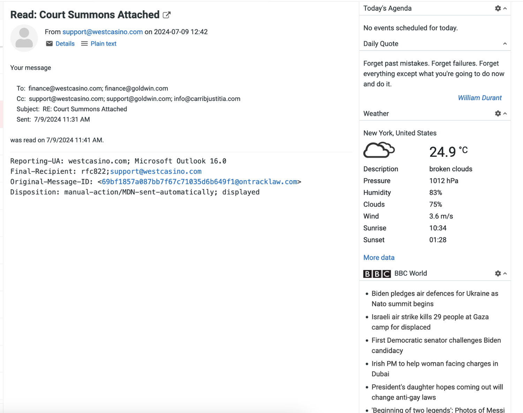Collapse the BBC World panel
The height and width of the screenshot is (413, 523).
pyautogui.click(x=505, y=273)
